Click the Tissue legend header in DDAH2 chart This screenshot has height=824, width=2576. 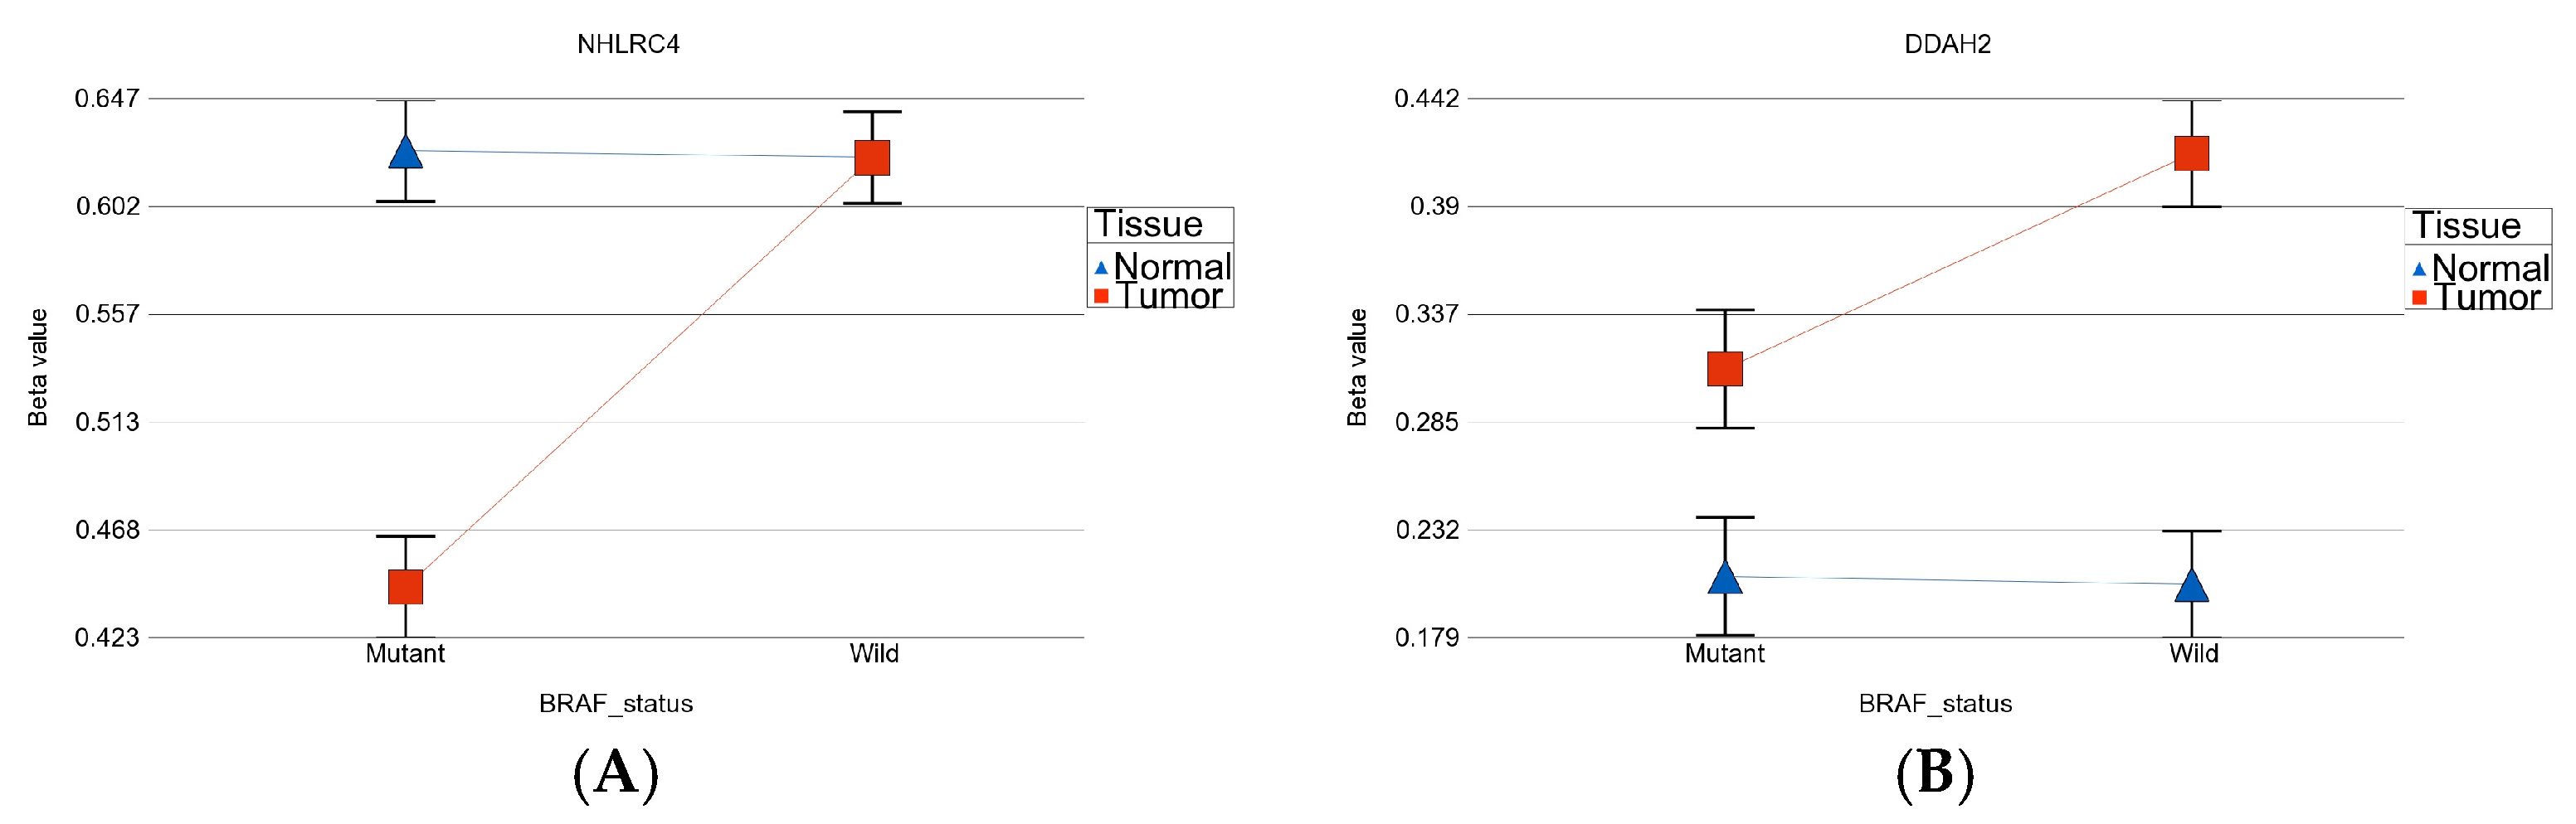click(x=2467, y=225)
